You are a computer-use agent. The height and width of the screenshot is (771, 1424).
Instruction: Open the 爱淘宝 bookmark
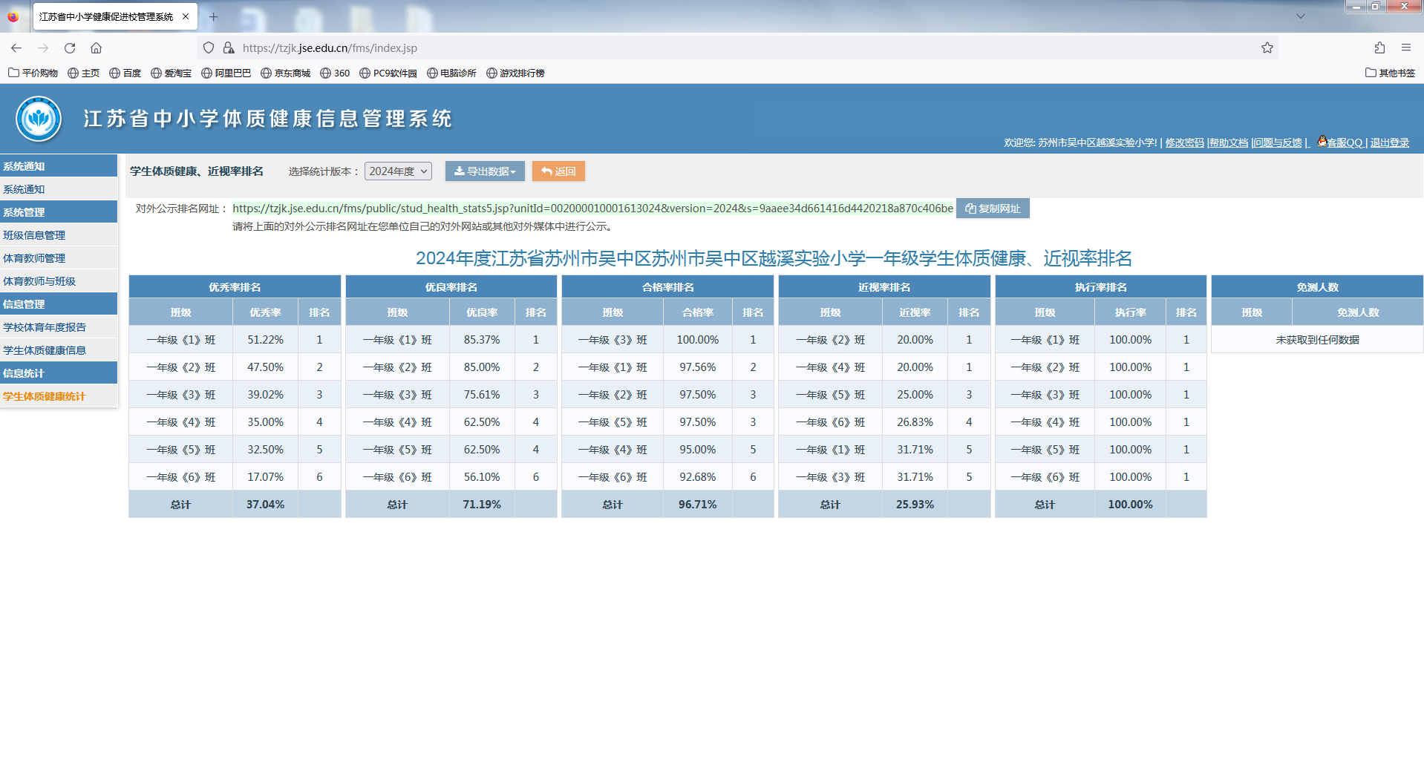(171, 73)
